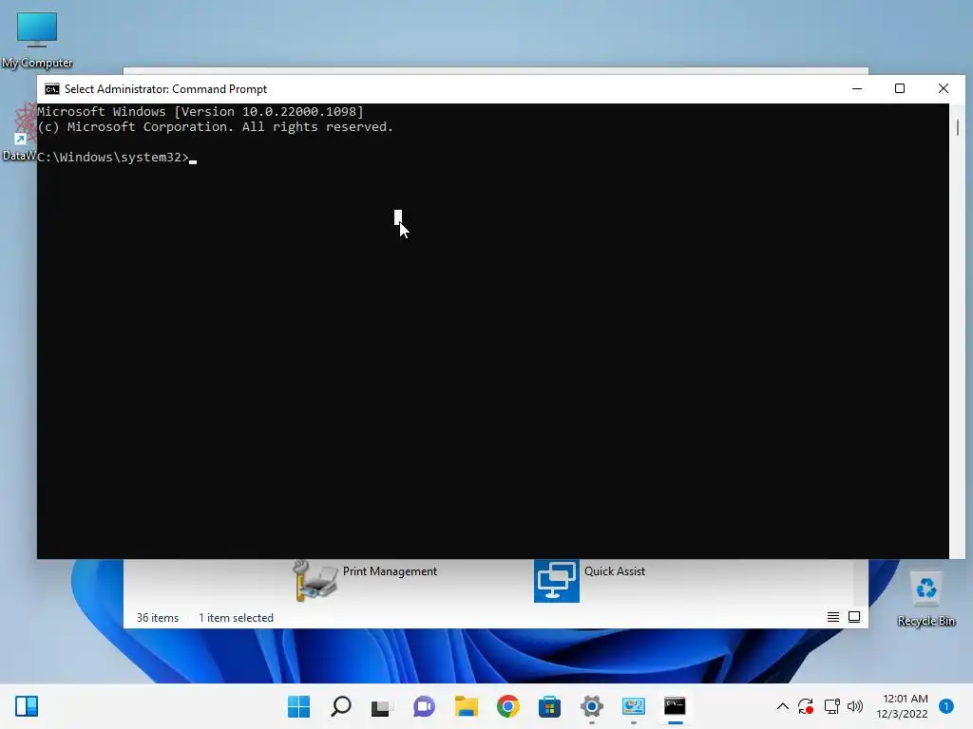Switch background window to details view
The width and height of the screenshot is (973, 729).
coord(832,617)
